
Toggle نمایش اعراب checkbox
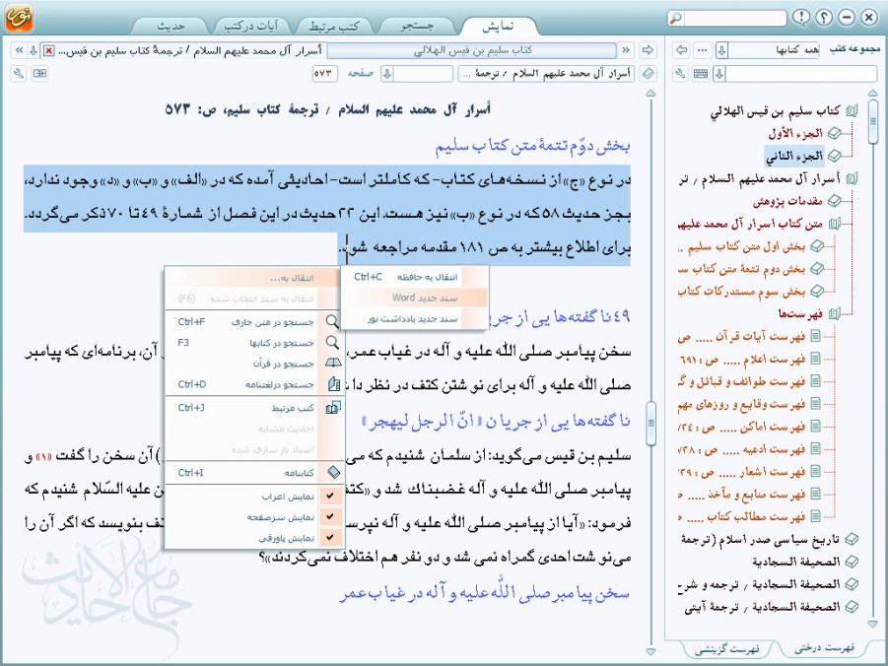coord(330,496)
